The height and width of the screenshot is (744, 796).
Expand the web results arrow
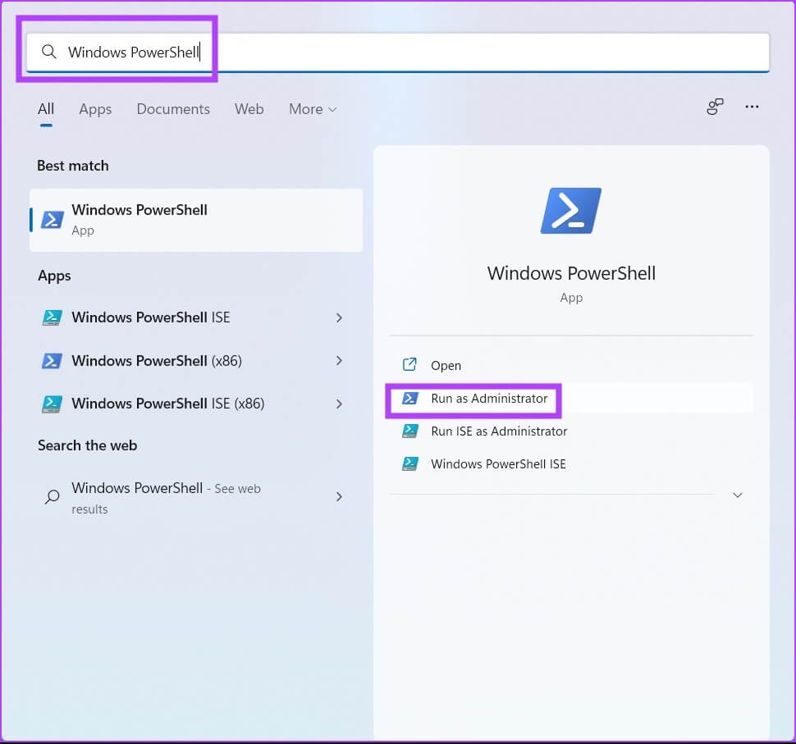pyautogui.click(x=339, y=497)
